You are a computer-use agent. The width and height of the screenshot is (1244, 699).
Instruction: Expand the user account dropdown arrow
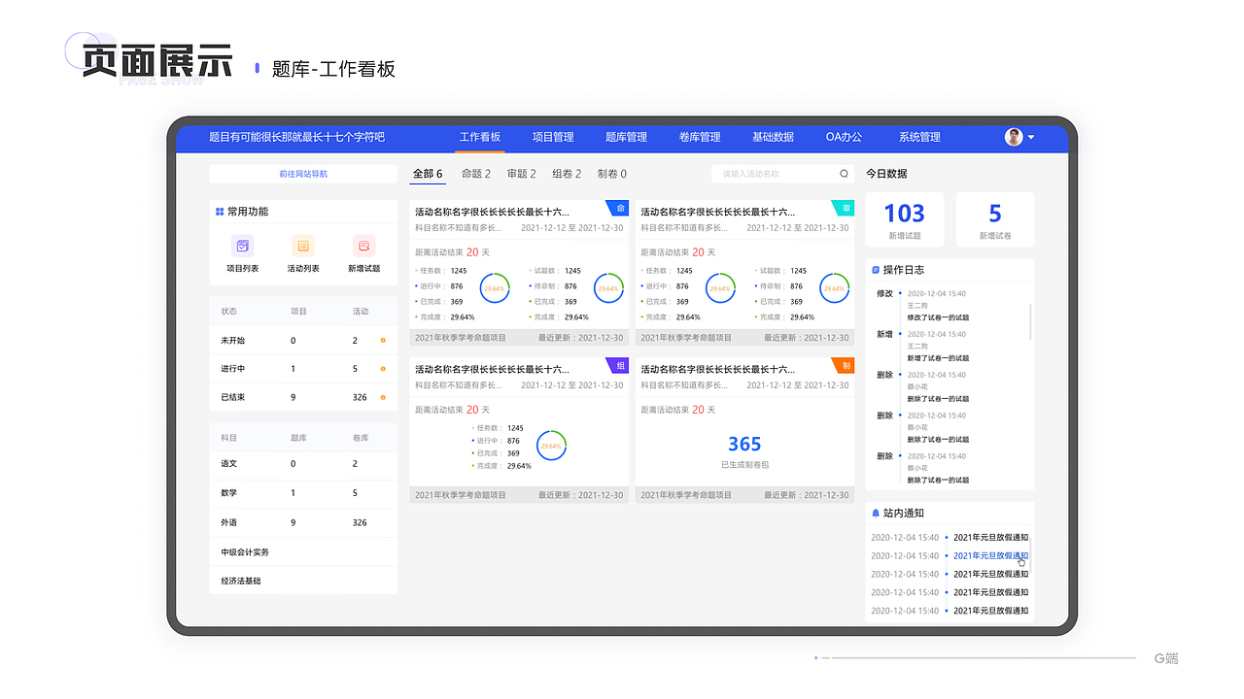[x=1031, y=137]
